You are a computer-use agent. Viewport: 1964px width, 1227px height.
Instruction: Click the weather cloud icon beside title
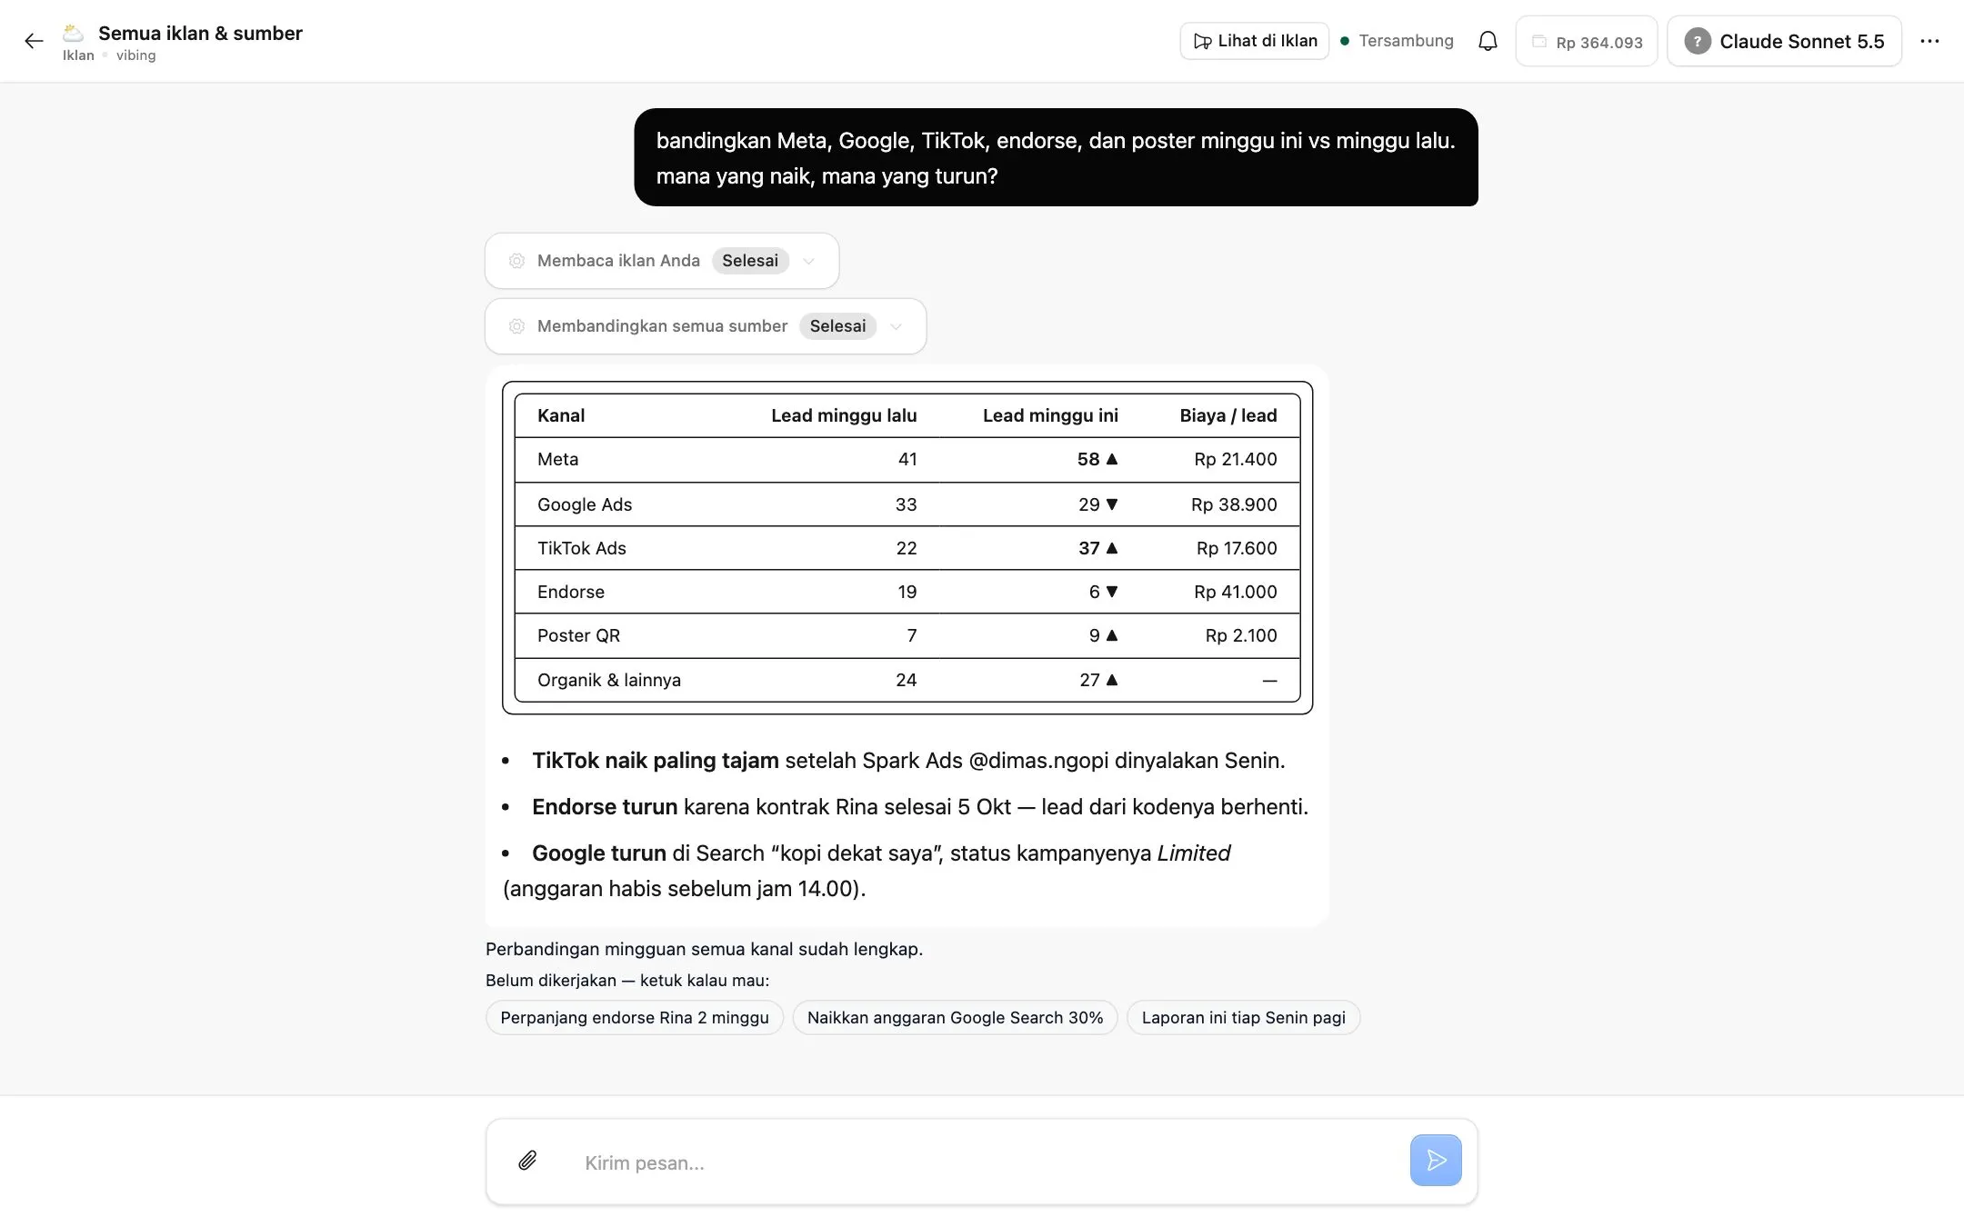(74, 33)
